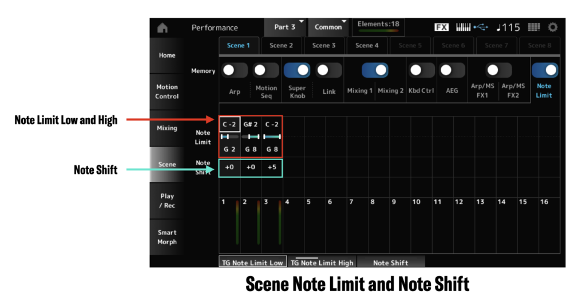This screenshot has width=586, height=303.
Task: Select the Elements:18 indicator
Action: (x=378, y=27)
